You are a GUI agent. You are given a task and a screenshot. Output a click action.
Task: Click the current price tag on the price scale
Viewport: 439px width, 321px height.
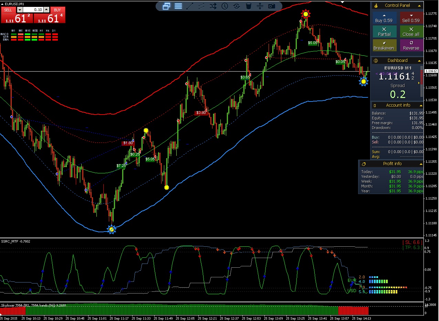pyautogui.click(x=430, y=71)
